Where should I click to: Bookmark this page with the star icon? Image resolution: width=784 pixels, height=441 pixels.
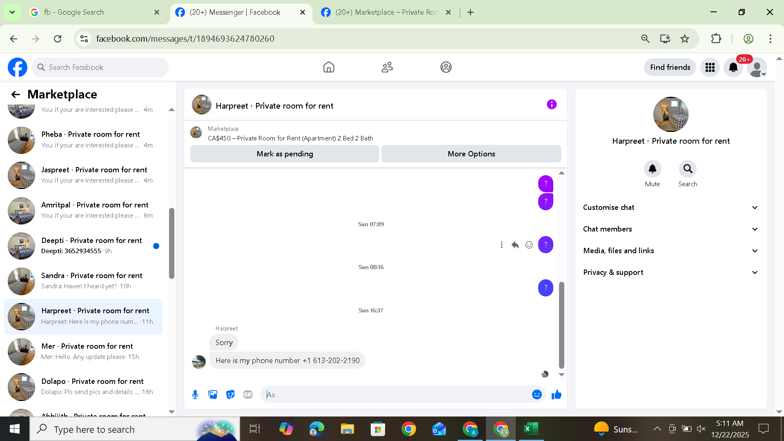point(685,39)
